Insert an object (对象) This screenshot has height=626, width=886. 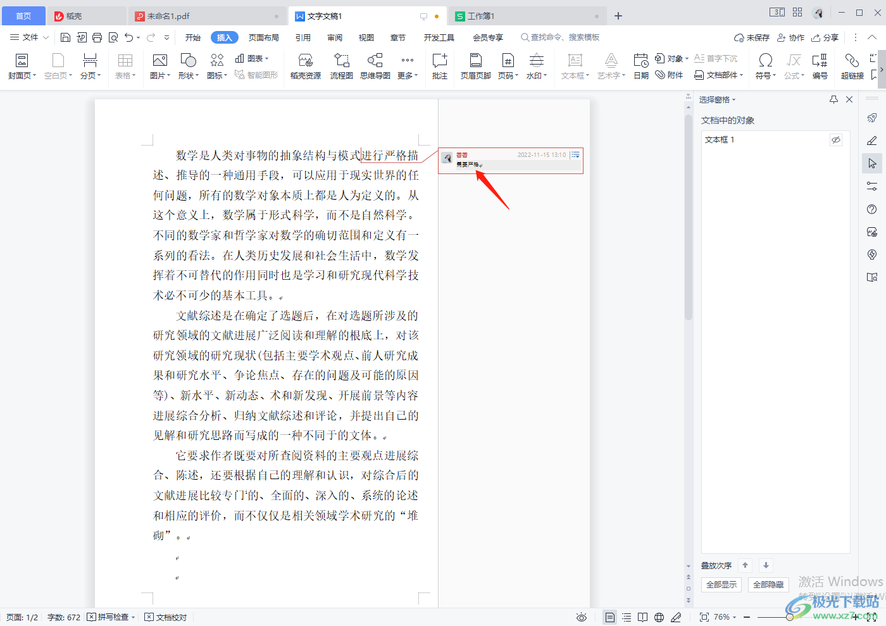(672, 58)
